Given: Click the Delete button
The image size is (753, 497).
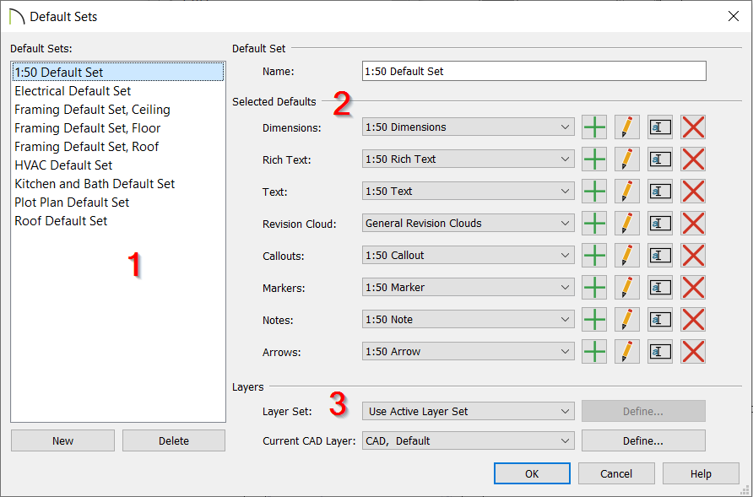Looking at the screenshot, I should tap(174, 440).
